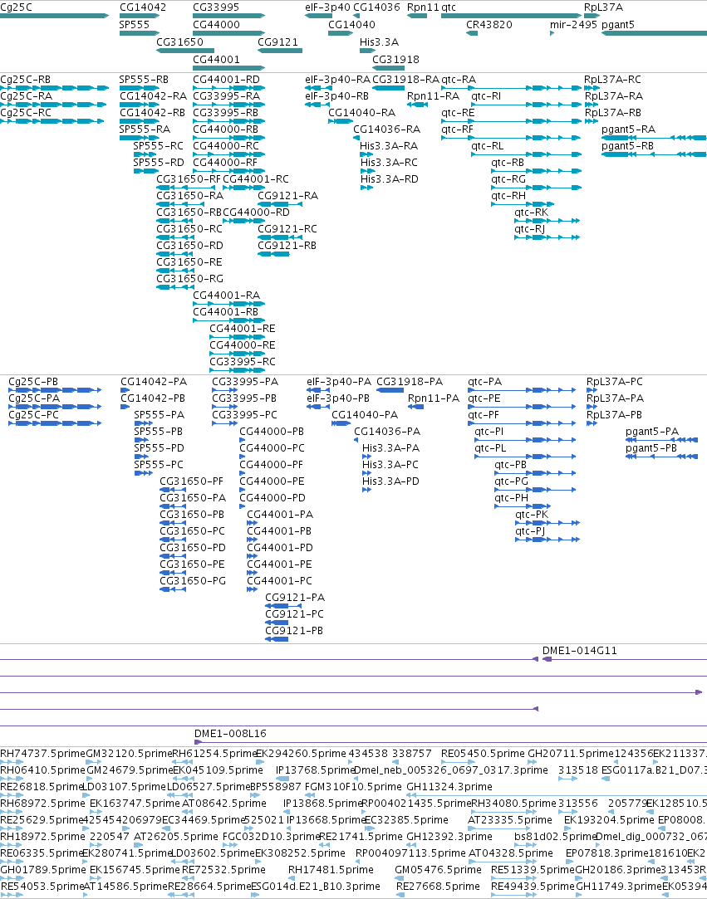707x899 pixels.
Task: Click the mir-2495 gene label
Action: pyautogui.click(x=573, y=25)
